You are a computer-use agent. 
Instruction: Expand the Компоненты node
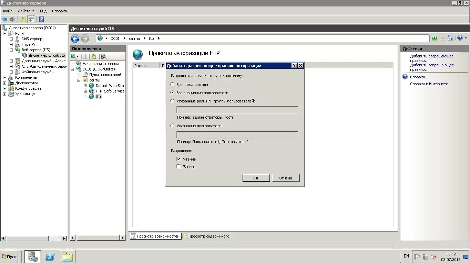4,77
